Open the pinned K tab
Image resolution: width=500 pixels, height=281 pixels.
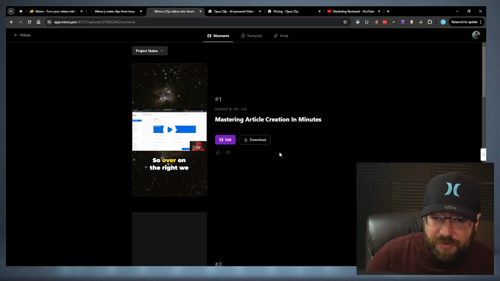[21, 11]
